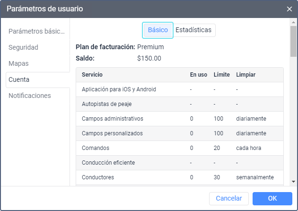The image size is (298, 211).
Task: Confirm with the OK button
Action: (x=272, y=198)
